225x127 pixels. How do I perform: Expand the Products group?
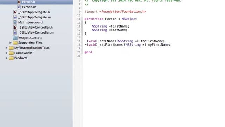click(x=6, y=58)
